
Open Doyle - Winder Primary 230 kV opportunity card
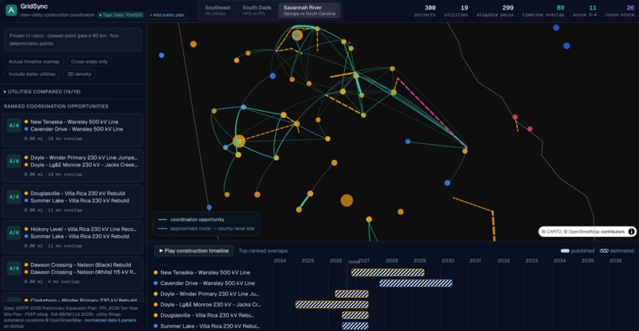tap(73, 165)
